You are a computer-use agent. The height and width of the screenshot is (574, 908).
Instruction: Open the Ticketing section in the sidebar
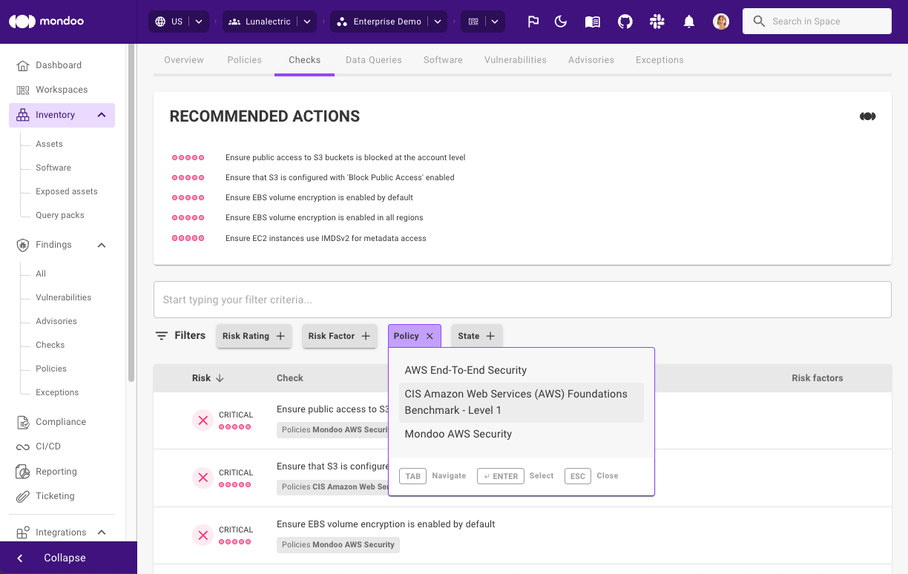pyautogui.click(x=55, y=495)
